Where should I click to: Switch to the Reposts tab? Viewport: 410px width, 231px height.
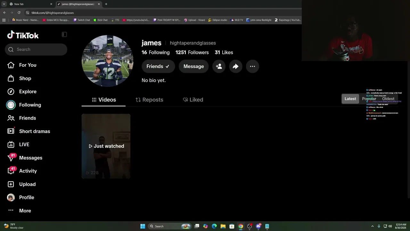point(149,100)
